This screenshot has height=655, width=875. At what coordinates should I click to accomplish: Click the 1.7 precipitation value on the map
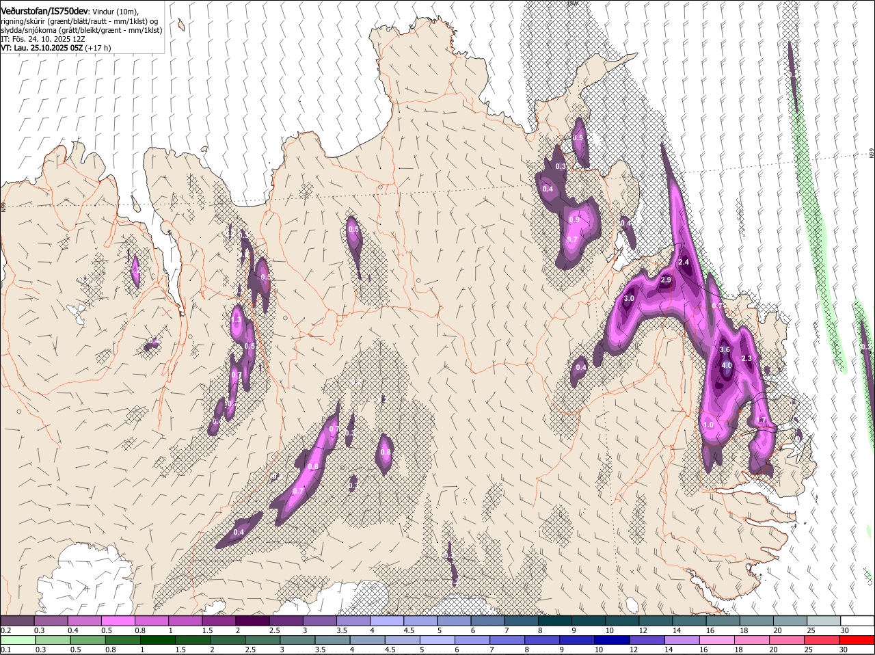point(762,420)
